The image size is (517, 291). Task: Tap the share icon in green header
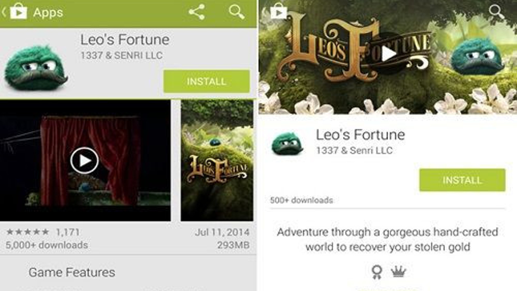click(x=196, y=12)
